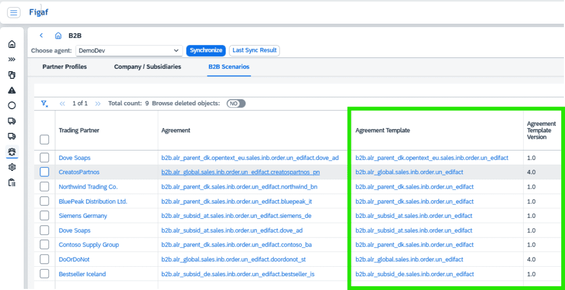Open BluePeak Distribution Ltd. partner link

pos(93,201)
